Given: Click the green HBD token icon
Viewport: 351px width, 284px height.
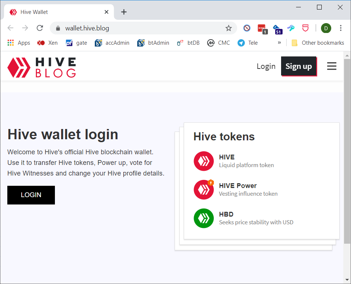Looking at the screenshot, I should tap(204, 218).
